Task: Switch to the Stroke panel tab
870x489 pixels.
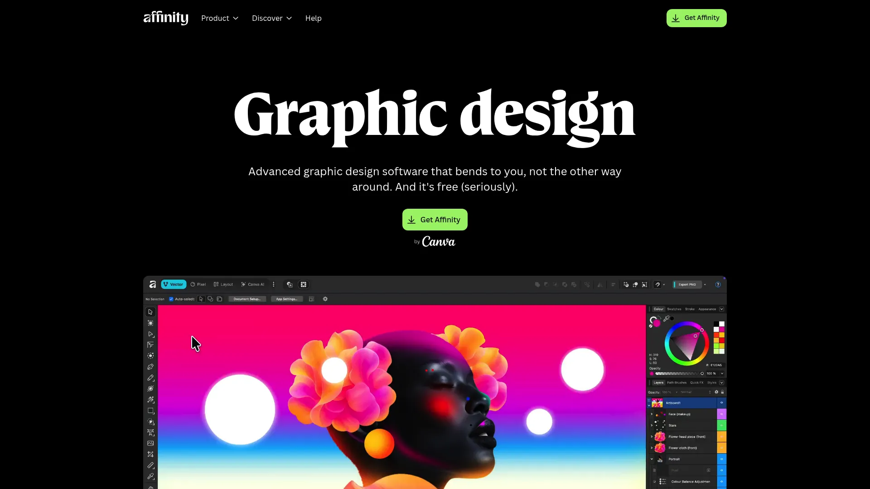Action: 690,309
